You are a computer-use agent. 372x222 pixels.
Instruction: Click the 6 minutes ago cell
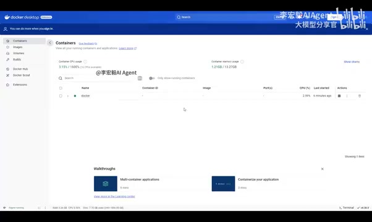click(322, 96)
